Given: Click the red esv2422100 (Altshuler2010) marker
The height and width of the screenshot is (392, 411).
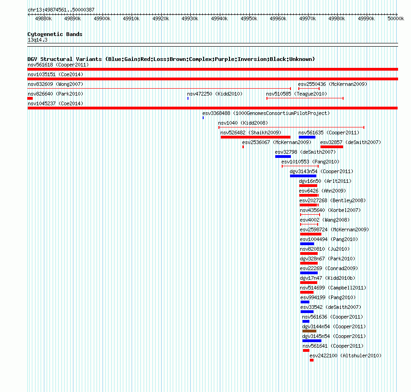Looking at the screenshot, I should (312, 360).
